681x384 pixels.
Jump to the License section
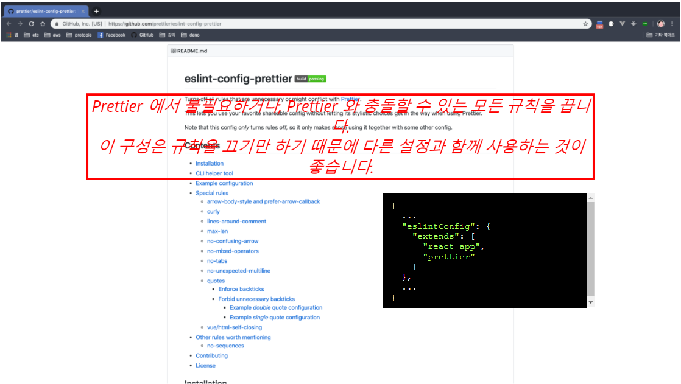click(x=205, y=365)
